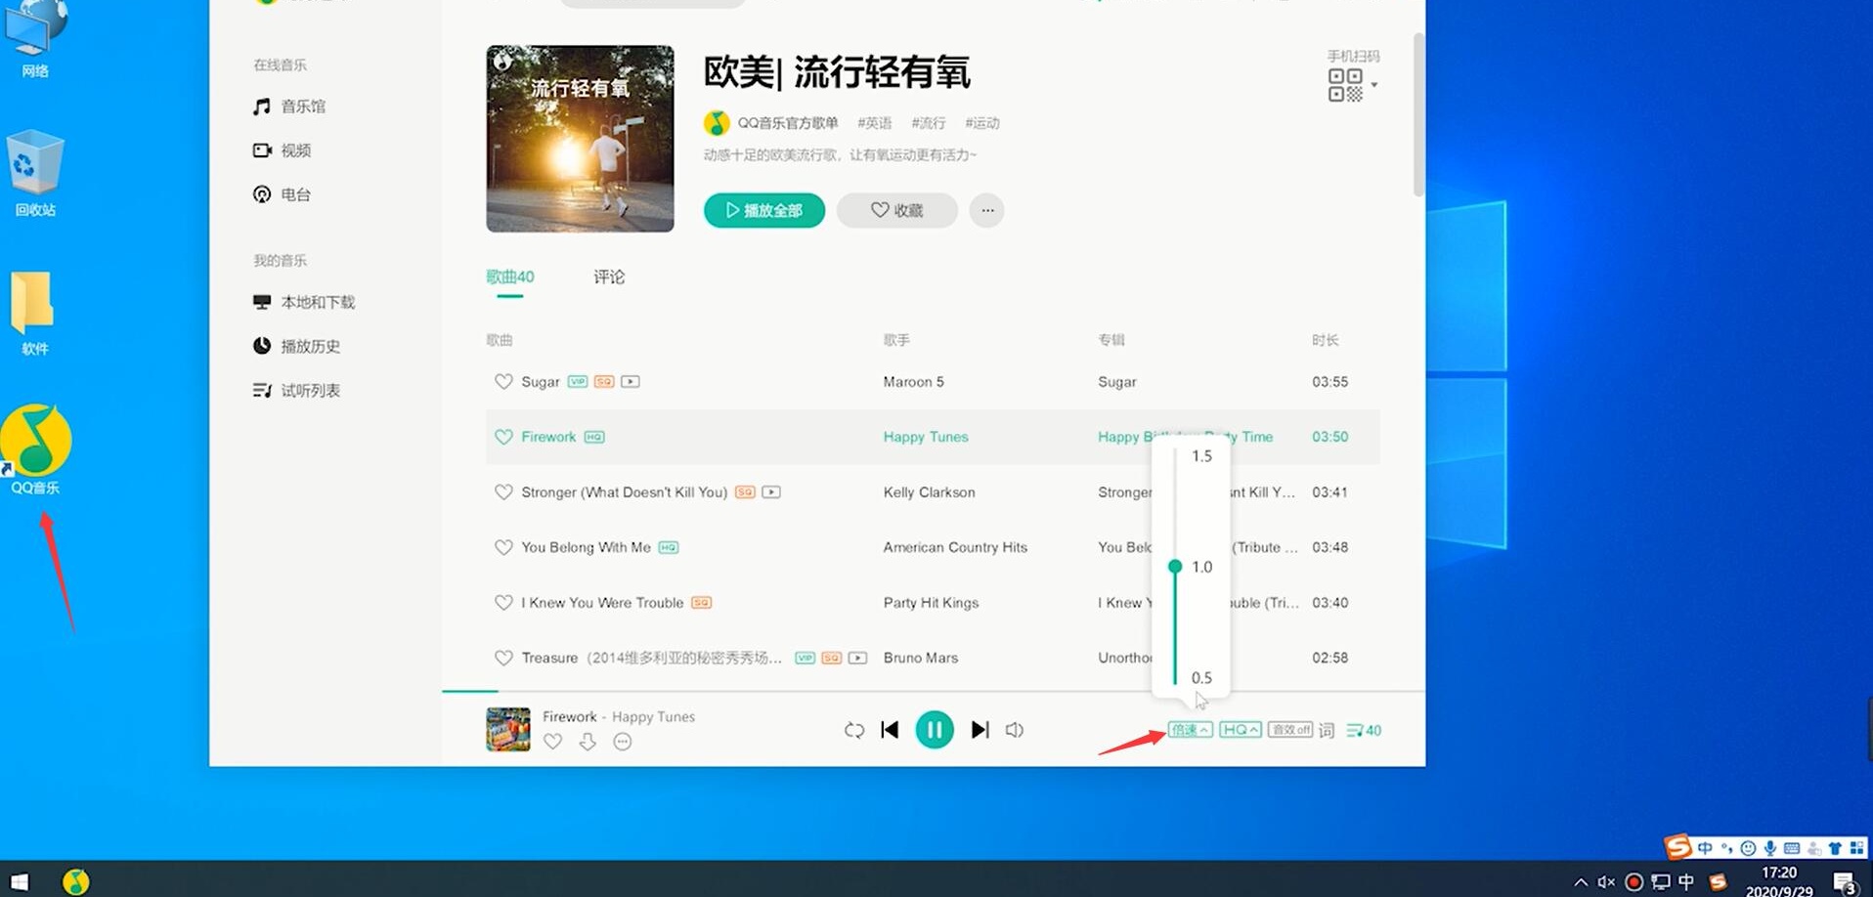Pause the current song
The width and height of the screenshot is (1873, 897).
pyautogui.click(x=935, y=730)
